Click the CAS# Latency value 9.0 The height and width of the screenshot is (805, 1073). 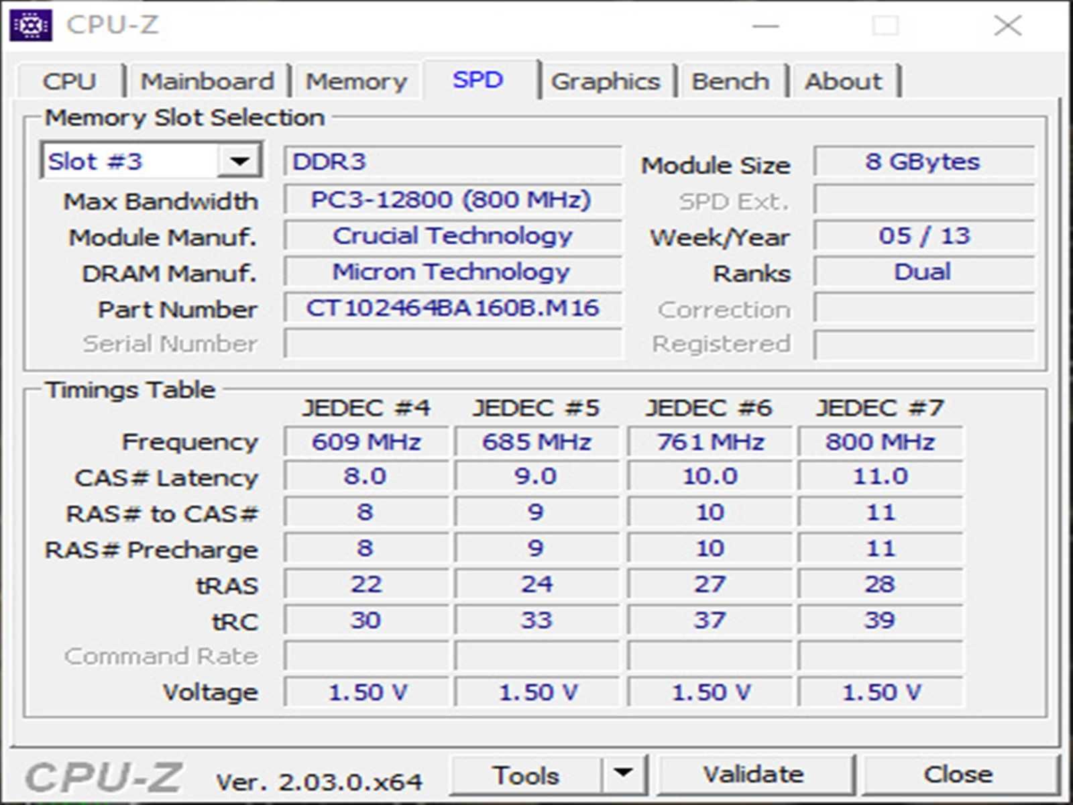pyautogui.click(x=536, y=476)
